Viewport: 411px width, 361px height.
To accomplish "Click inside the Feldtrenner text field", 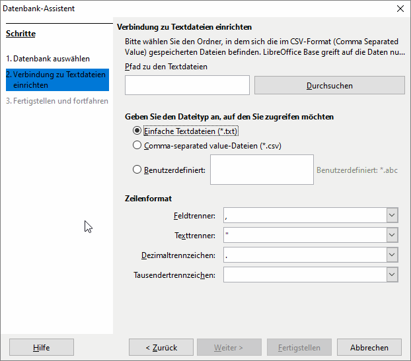I will tap(305, 215).
